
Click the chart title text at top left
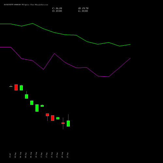tap(26, 5)
